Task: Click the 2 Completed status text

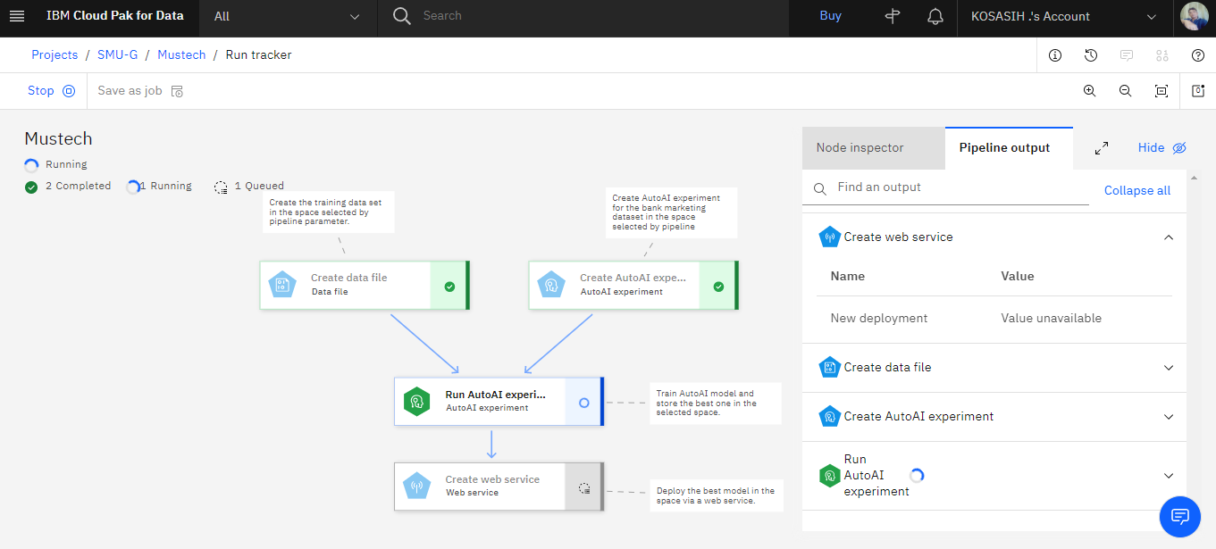Action: (x=78, y=186)
